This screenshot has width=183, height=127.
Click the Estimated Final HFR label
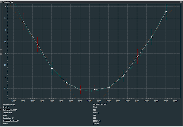pos(10,110)
